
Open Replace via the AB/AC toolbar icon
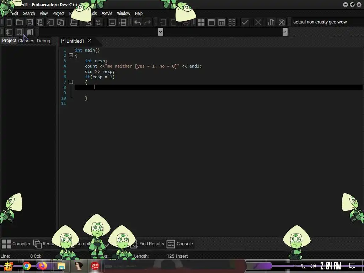tap(99, 22)
